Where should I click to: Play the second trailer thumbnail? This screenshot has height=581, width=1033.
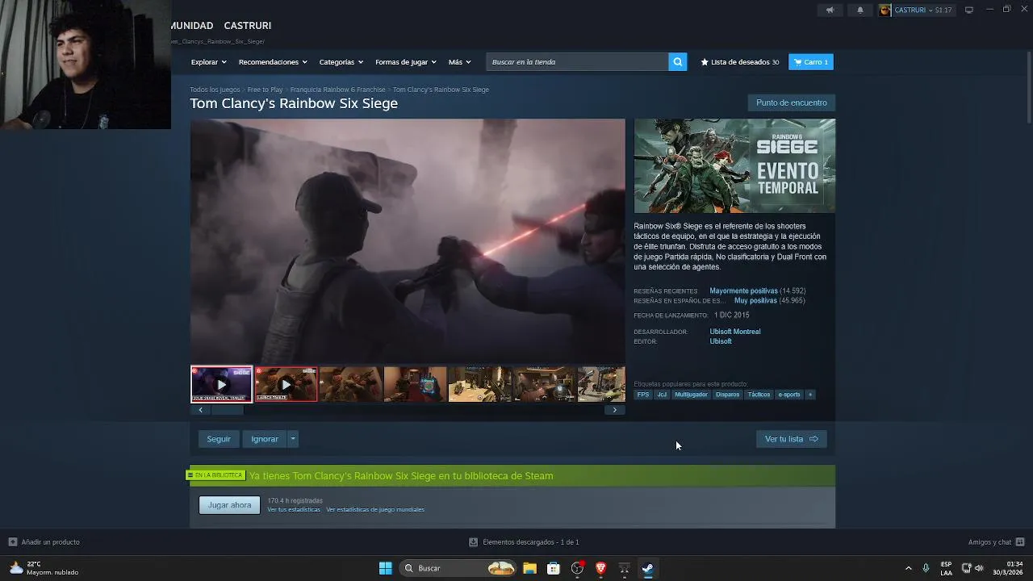tap(286, 384)
